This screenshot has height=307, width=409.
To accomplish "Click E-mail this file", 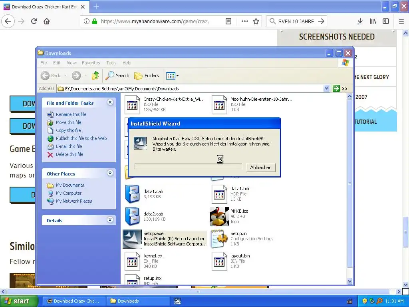I will (69, 146).
